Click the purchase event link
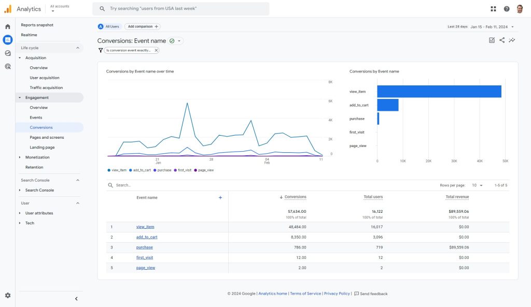Screen dimensions: 531x307 click(144, 247)
